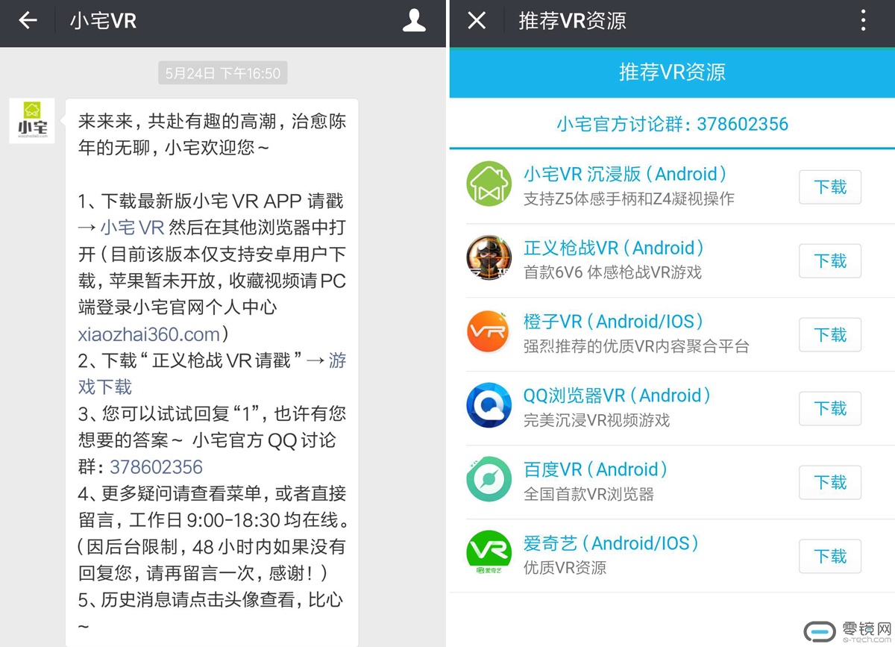Tap the 百度VR compass app icon
The image size is (895, 647).
point(489,481)
